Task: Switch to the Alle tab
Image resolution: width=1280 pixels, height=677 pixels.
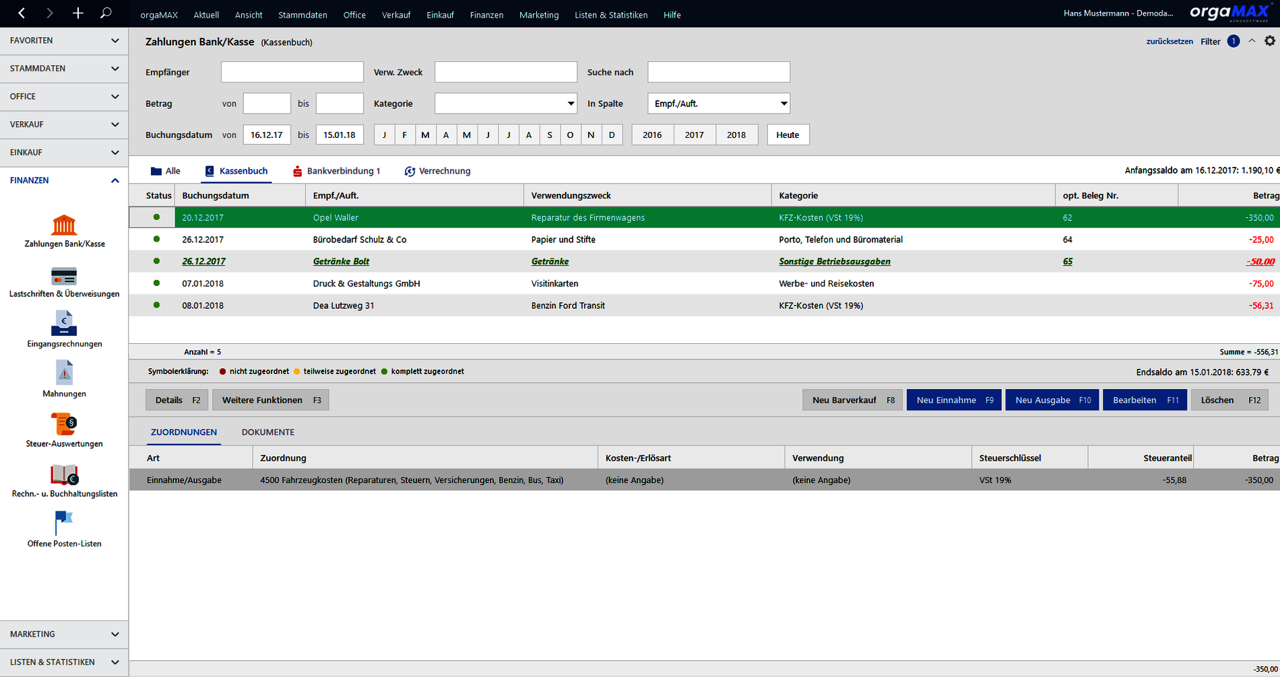Action: pyautogui.click(x=166, y=171)
